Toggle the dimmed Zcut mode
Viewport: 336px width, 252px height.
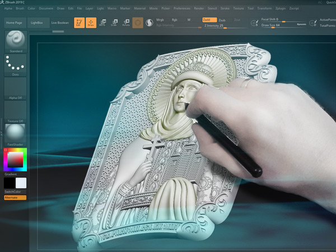(237, 20)
